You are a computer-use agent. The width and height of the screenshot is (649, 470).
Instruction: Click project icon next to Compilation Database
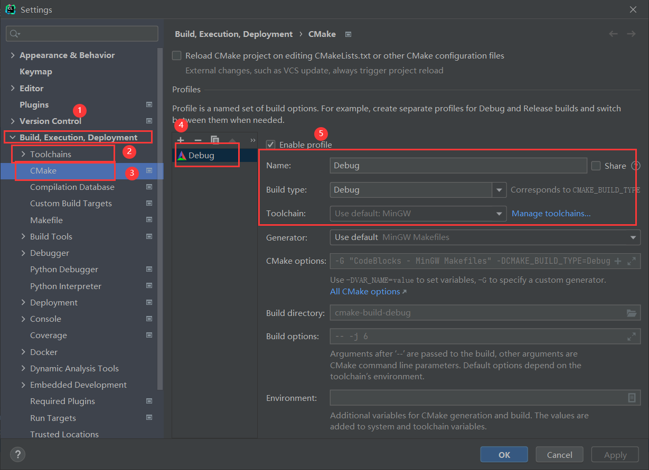click(x=149, y=187)
